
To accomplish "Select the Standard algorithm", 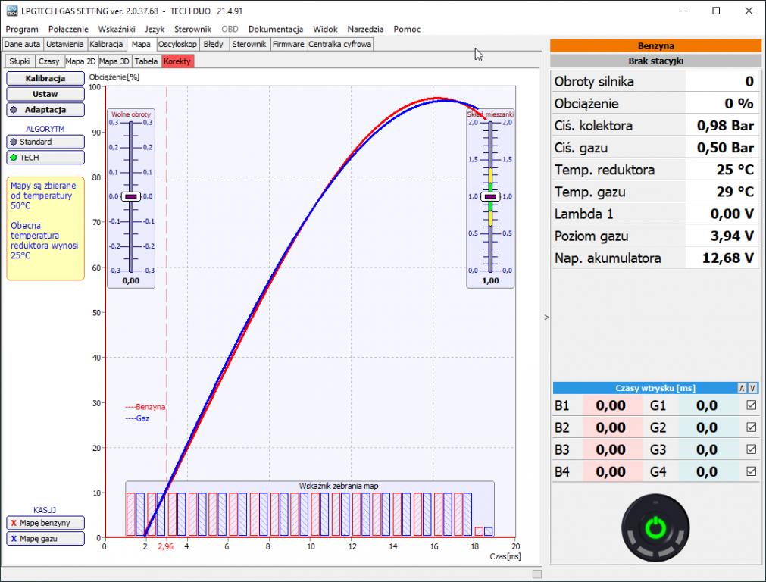I will pos(45,142).
